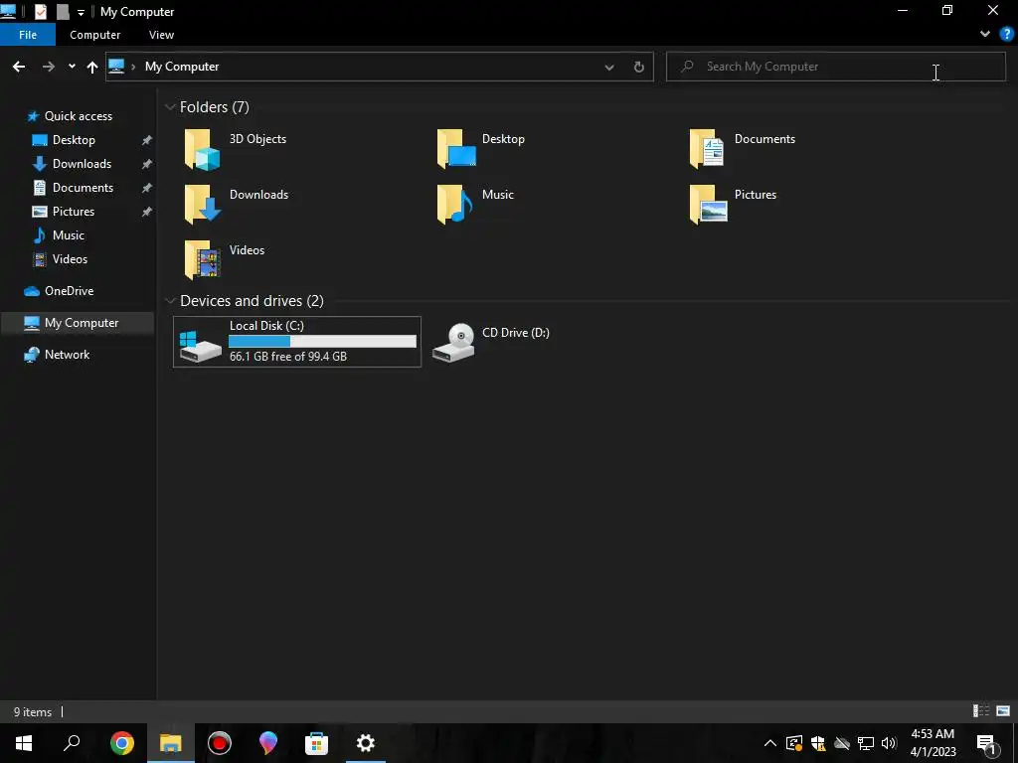Viewport: 1018px width, 763px height.
Task: Click the Local Disk C: usage bar
Action: click(323, 342)
